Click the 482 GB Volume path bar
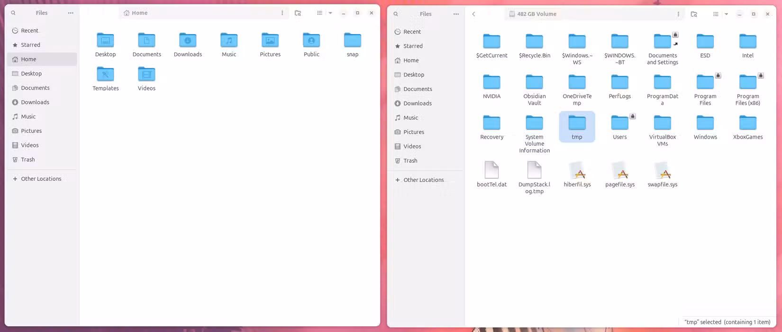The height and width of the screenshot is (332, 782). coord(595,14)
